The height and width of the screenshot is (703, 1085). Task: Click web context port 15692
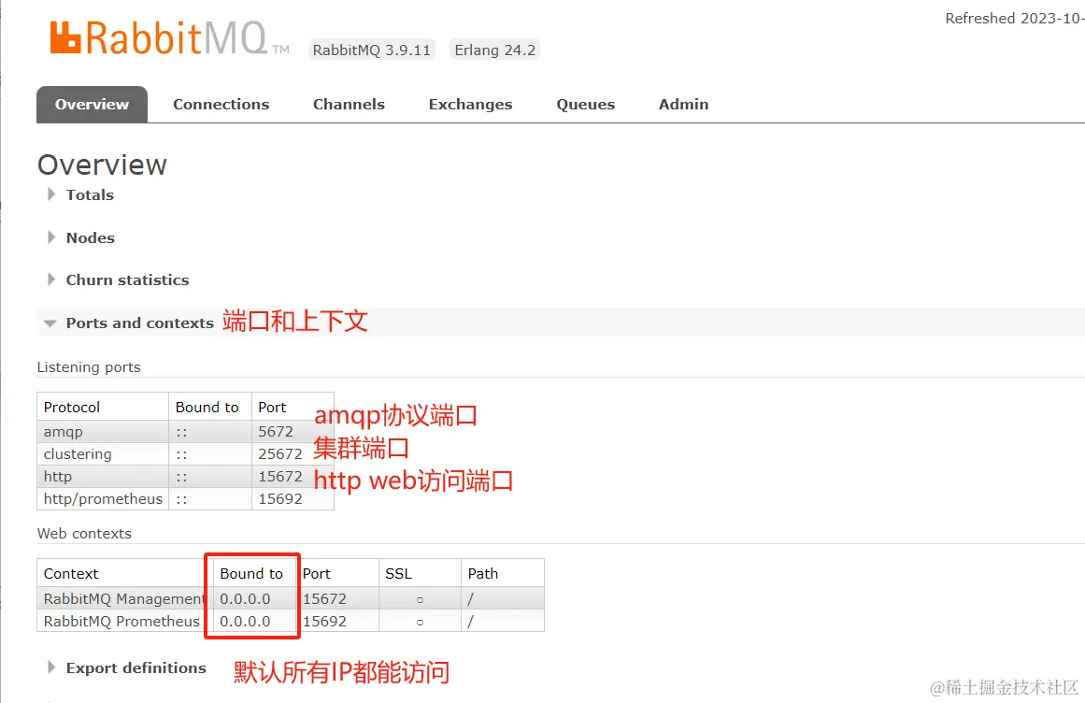pos(324,622)
